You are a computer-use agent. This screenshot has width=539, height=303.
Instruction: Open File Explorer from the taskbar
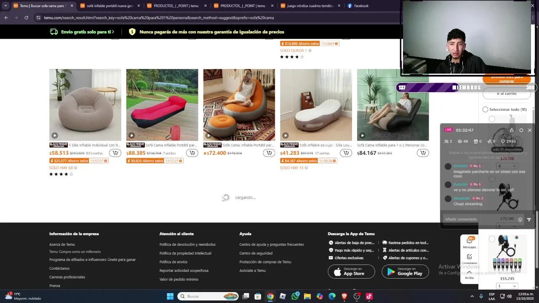pos(307,296)
